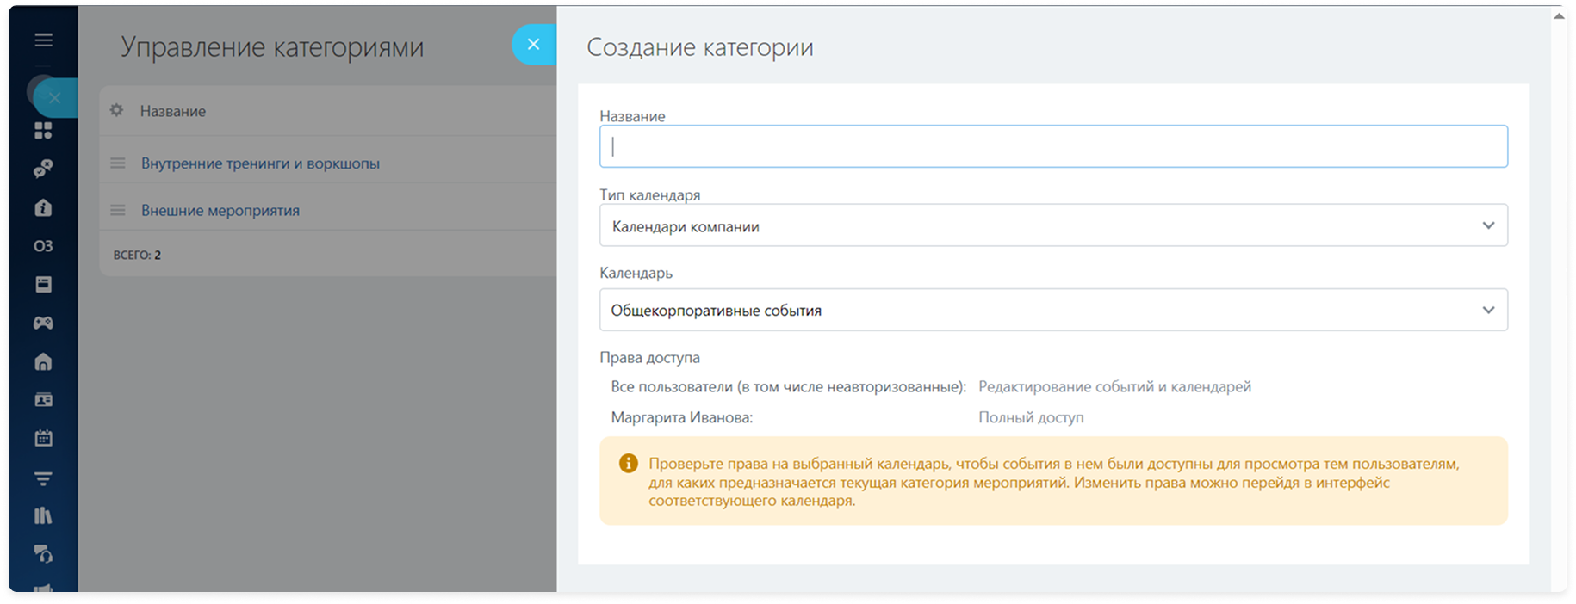
Task: Open the Внутренние тренинги и воркшопы category
Action: pyautogui.click(x=260, y=163)
